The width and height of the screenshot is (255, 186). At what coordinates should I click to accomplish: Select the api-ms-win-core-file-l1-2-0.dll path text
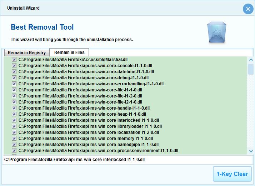[80, 96]
